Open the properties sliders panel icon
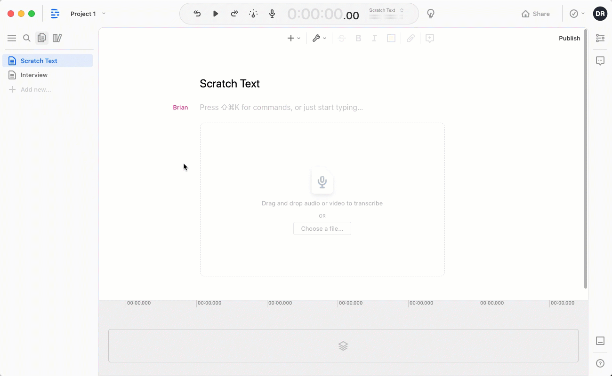 (600, 38)
